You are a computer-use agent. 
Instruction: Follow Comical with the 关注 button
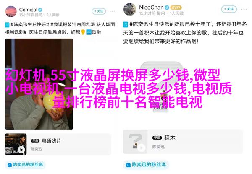(99, 11)
